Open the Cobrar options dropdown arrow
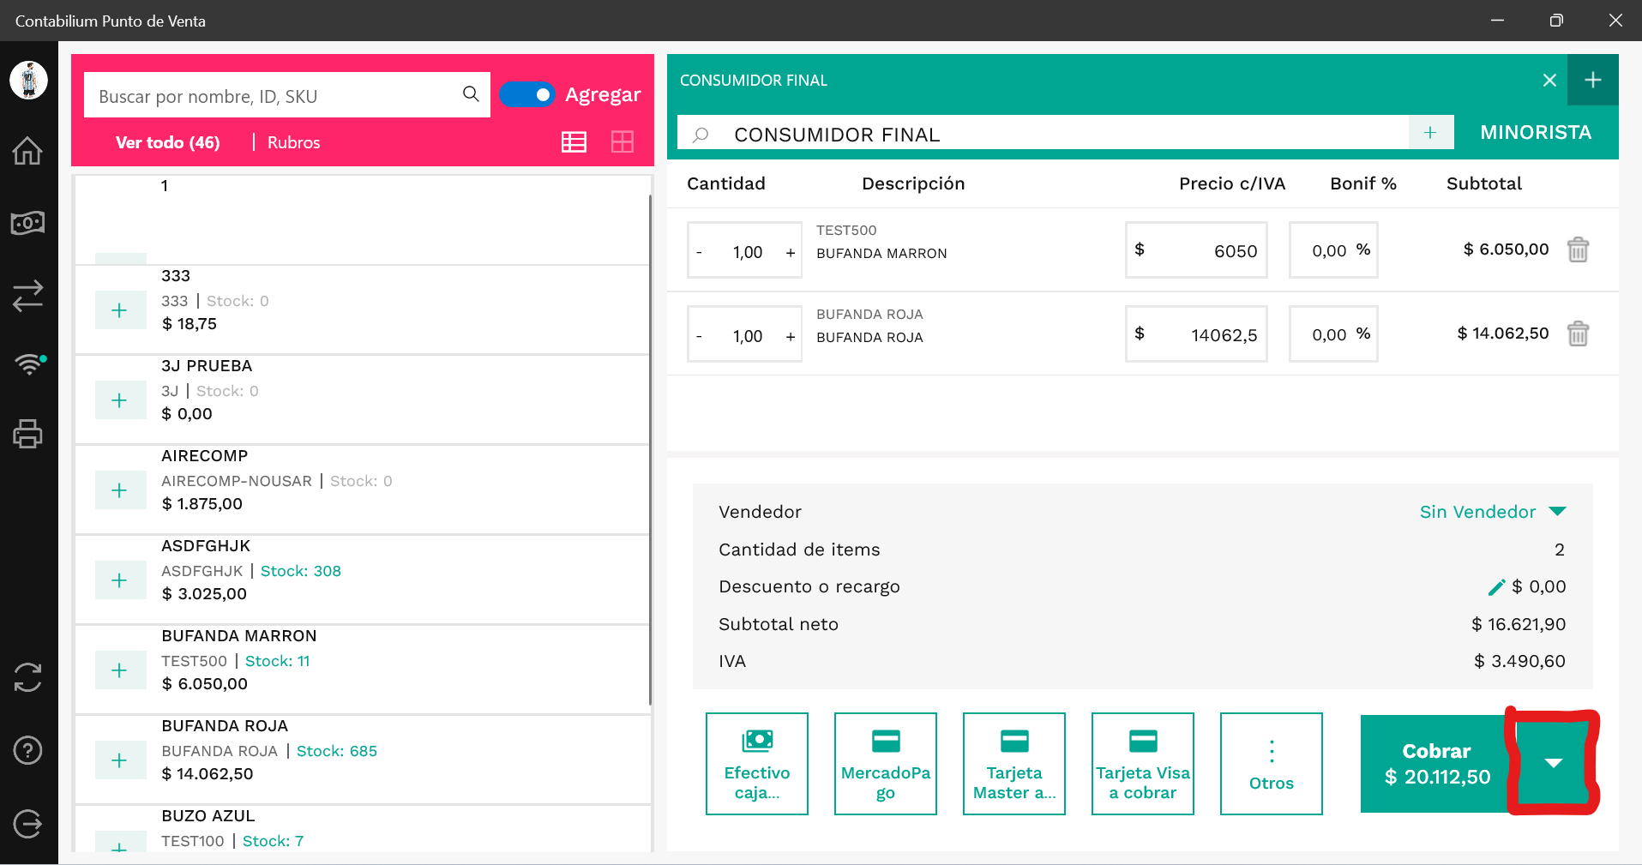This screenshot has height=865, width=1642. [x=1553, y=763]
